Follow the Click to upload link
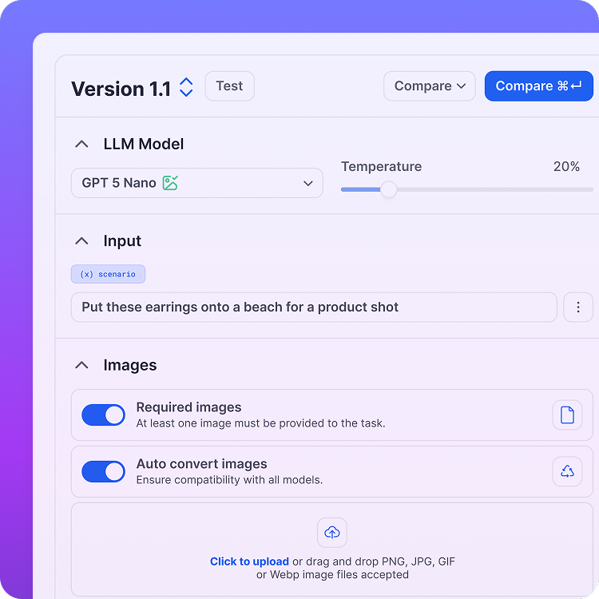The image size is (599, 599). [249, 561]
